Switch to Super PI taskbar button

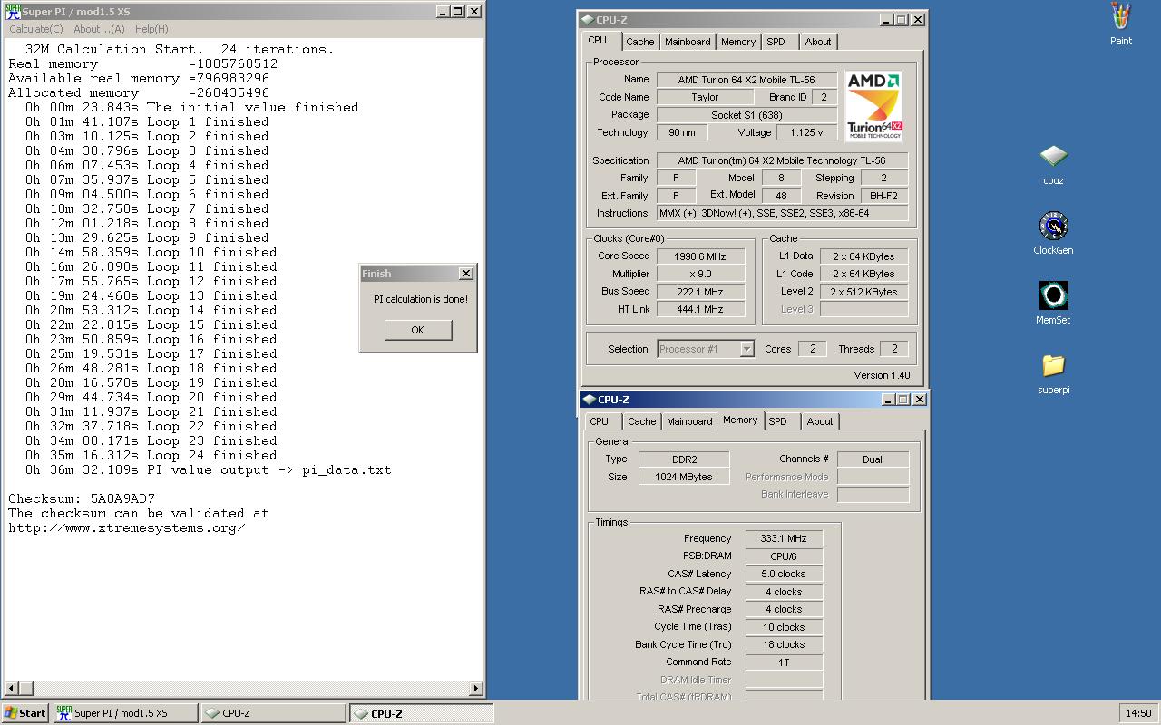click(x=125, y=713)
